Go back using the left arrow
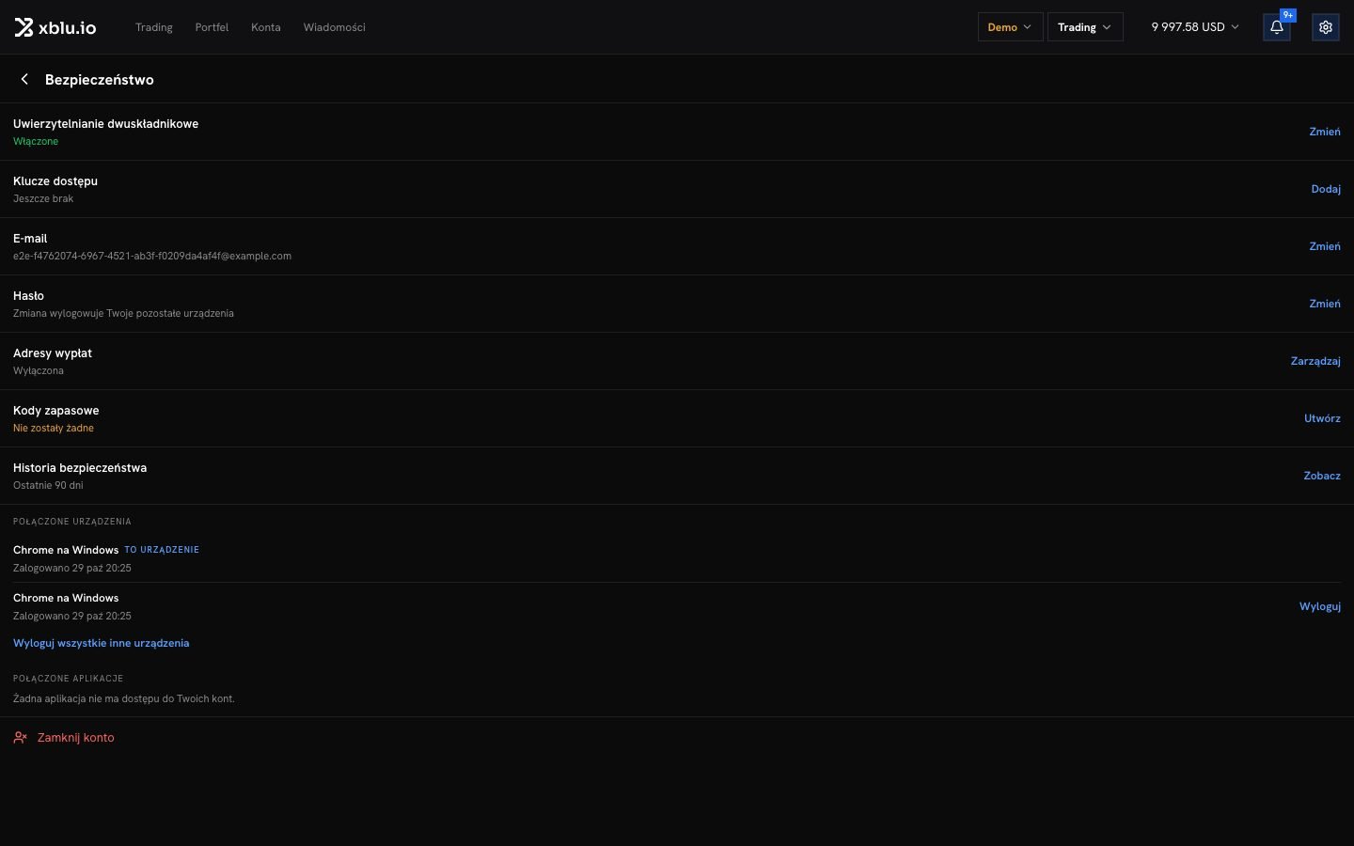Image resolution: width=1354 pixels, height=846 pixels. (x=24, y=80)
